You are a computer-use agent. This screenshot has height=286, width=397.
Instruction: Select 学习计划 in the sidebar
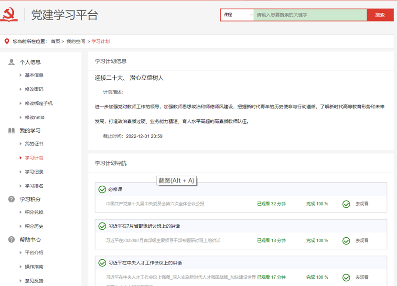click(x=34, y=158)
